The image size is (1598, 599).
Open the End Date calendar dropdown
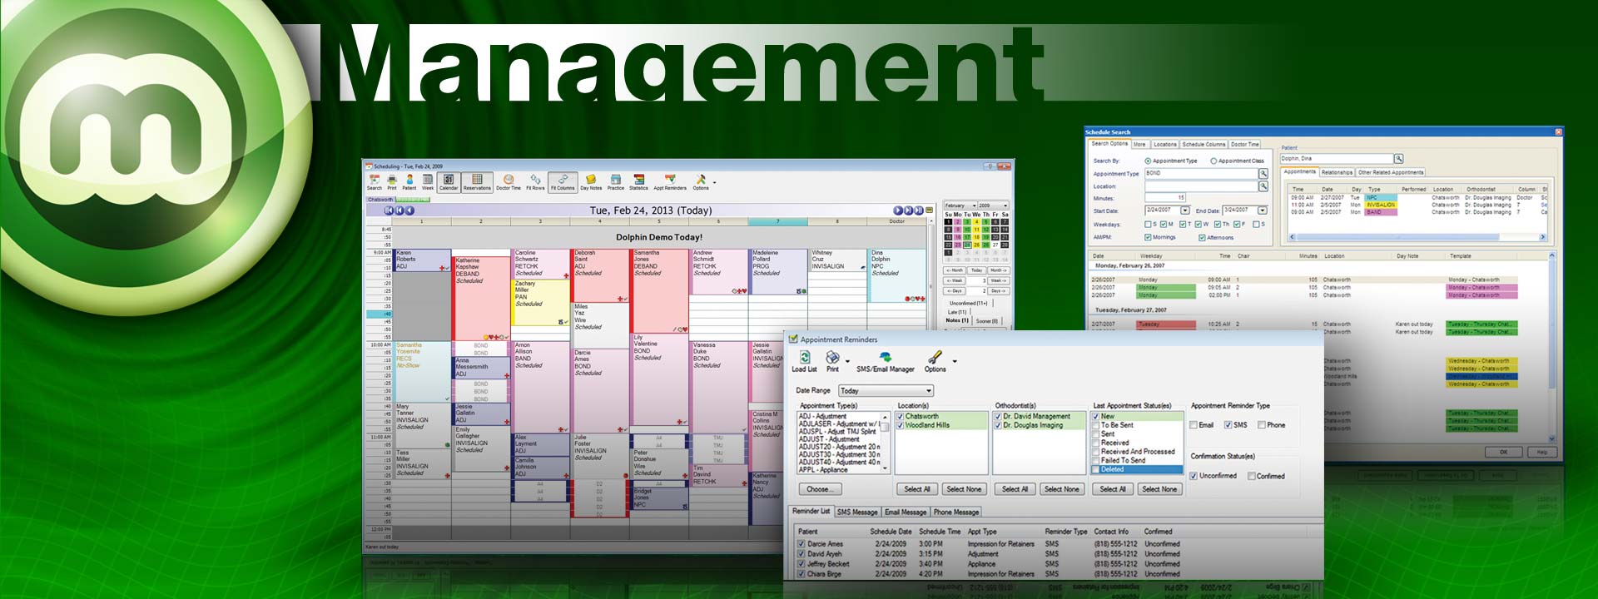coord(1262,210)
